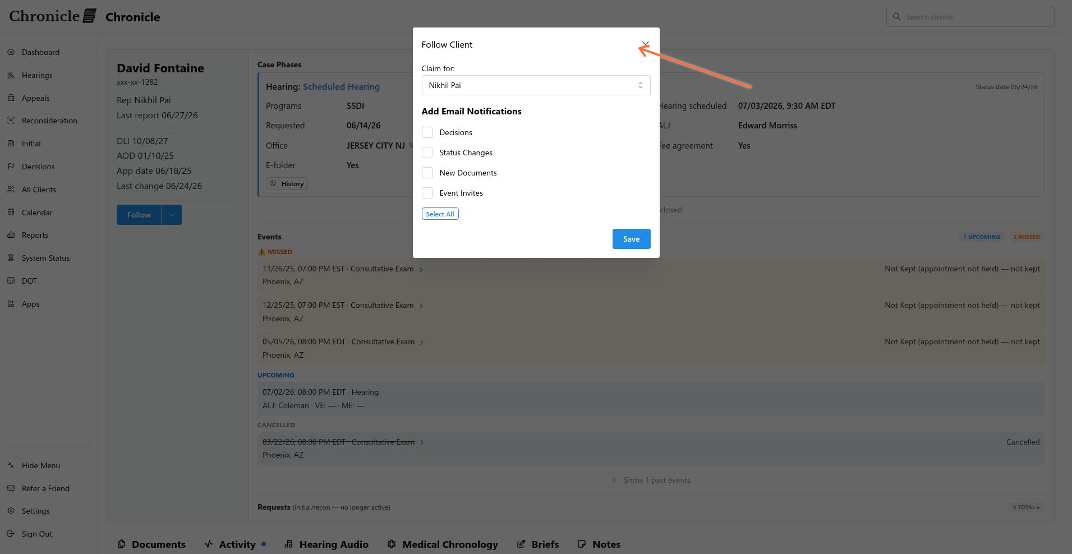Screen dimensions: 1072x554
Task: Go to All Clients page
Action: click(39, 190)
